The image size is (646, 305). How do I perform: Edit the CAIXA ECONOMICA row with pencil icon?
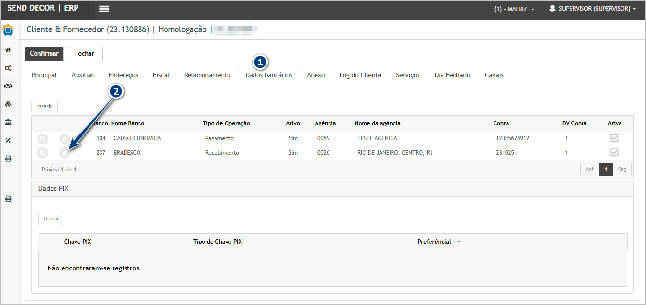click(x=64, y=138)
